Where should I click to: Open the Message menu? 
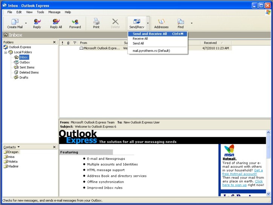(54, 12)
